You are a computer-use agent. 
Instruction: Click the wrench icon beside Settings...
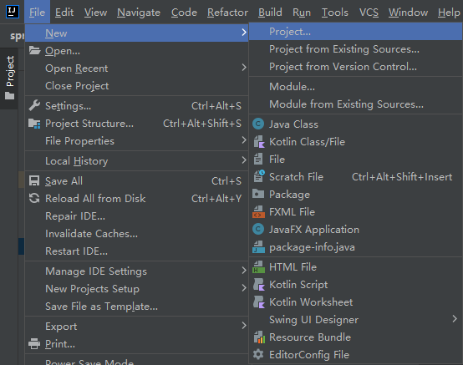[x=34, y=105]
